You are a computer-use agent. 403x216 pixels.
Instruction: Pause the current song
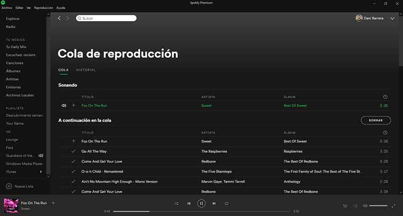[201, 203]
